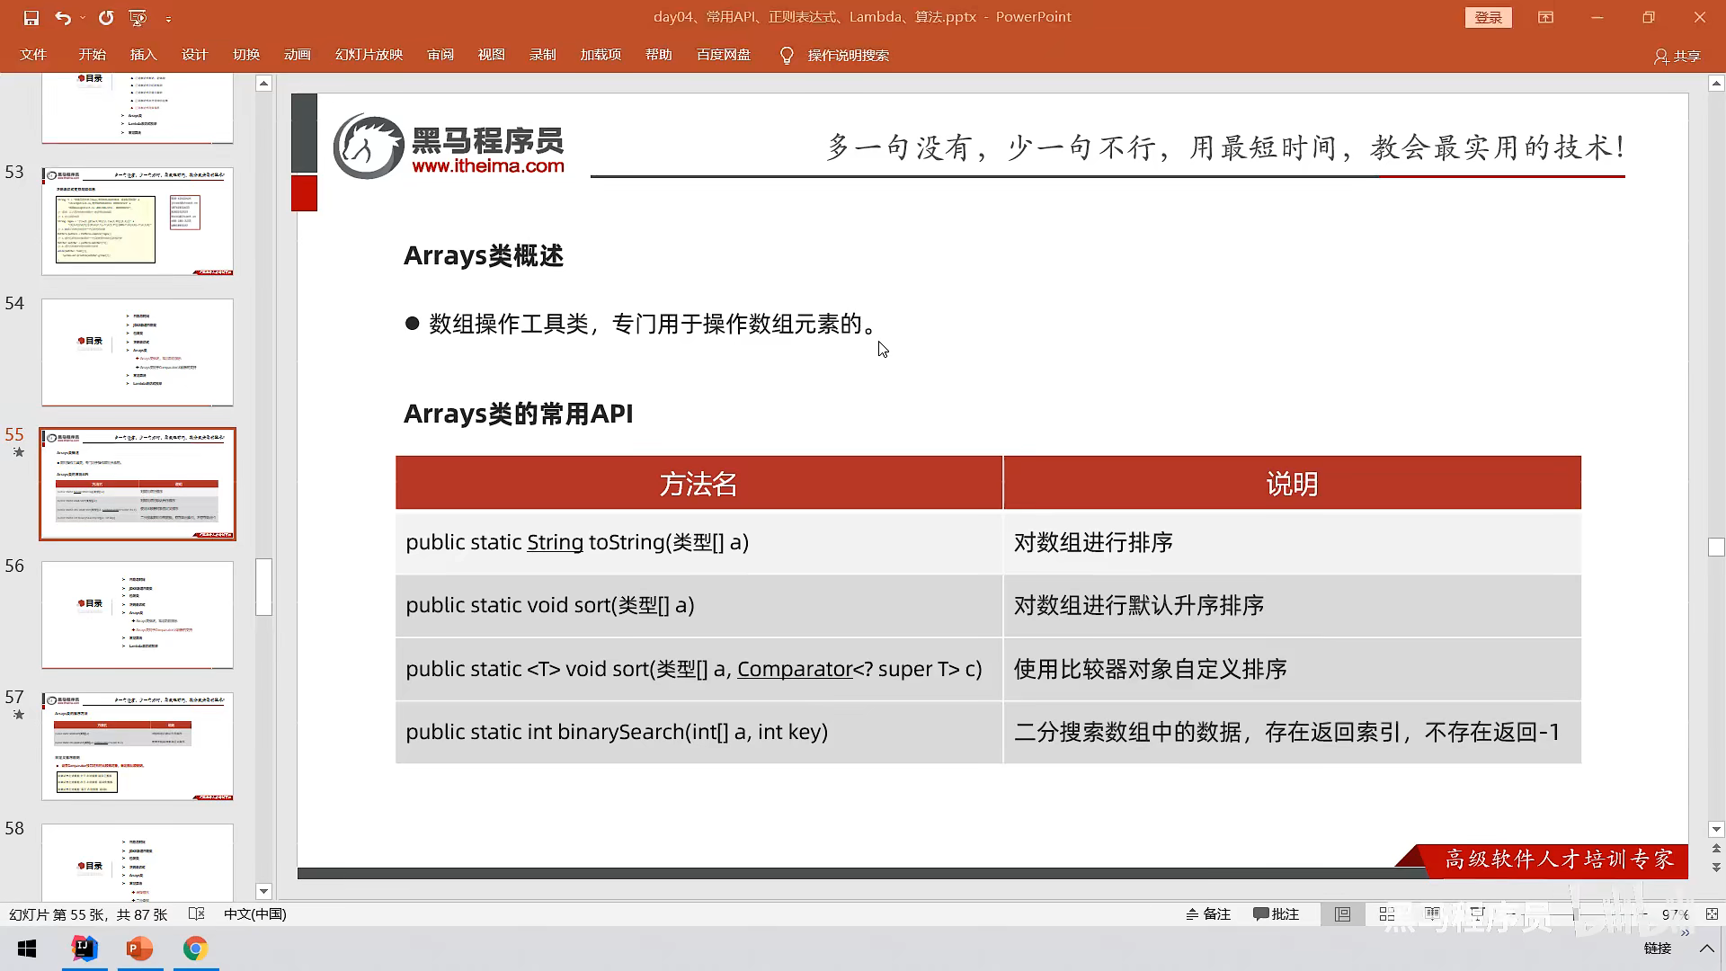Open reading view from status bar

coord(1432,913)
